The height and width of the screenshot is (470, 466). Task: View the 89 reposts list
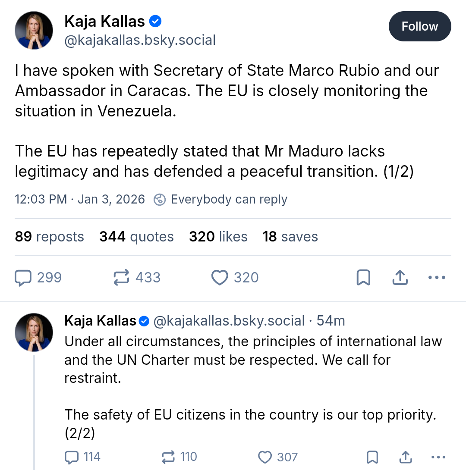49,237
